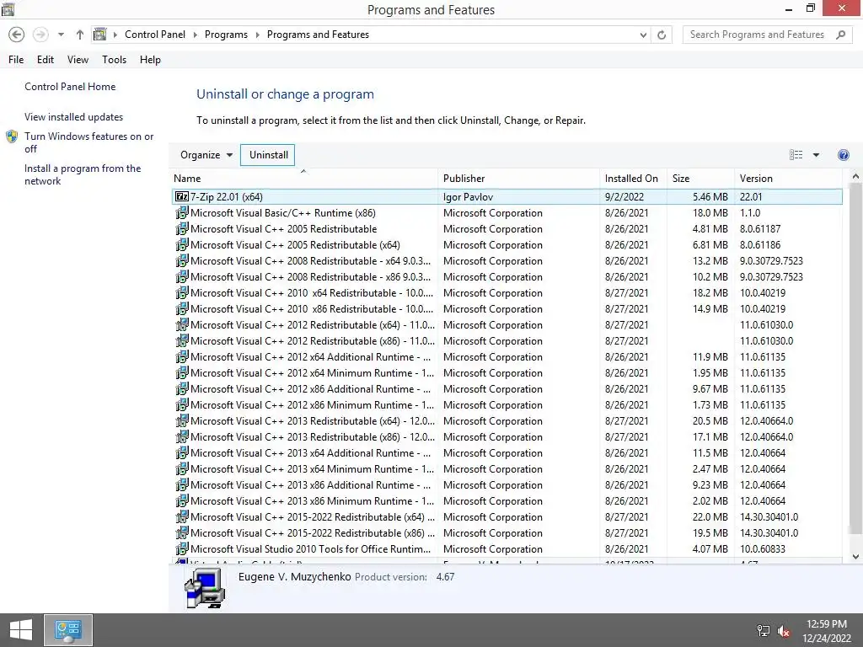Click icon of Visual C++ 2005 Redistributable (x64)
Viewport: 863px width, 647px height.
point(182,244)
